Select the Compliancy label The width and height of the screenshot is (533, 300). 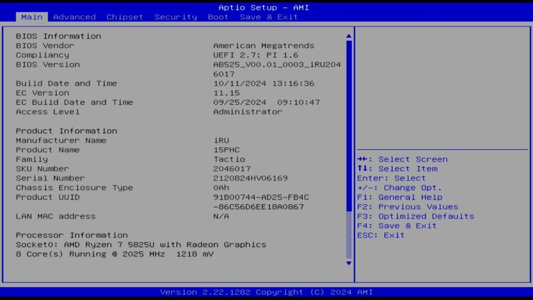tap(43, 55)
